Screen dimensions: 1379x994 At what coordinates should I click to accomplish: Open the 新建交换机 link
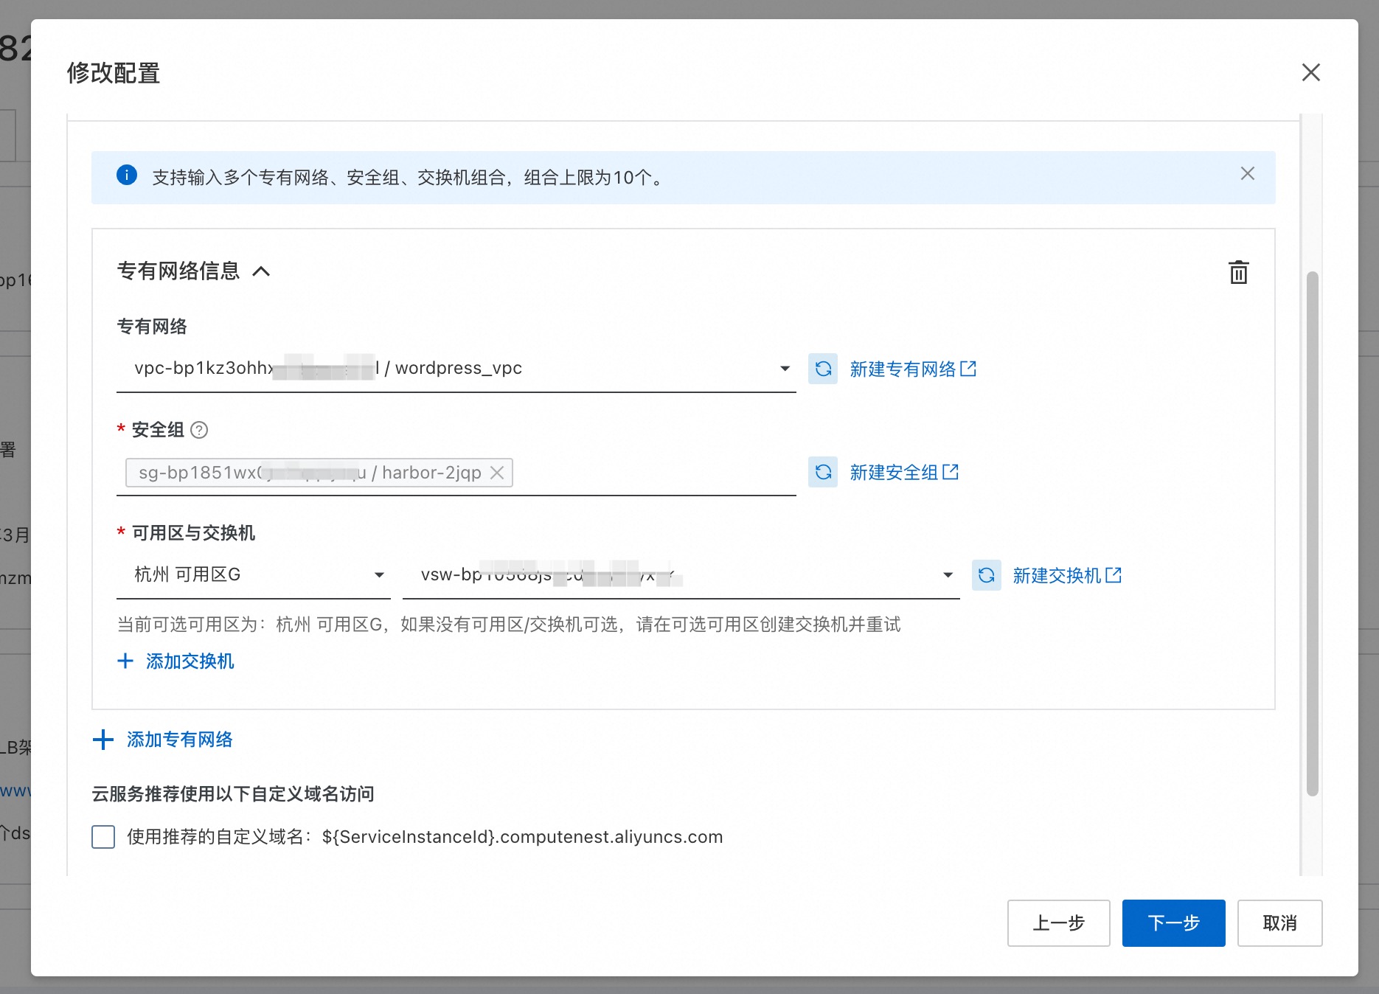click(x=1067, y=575)
